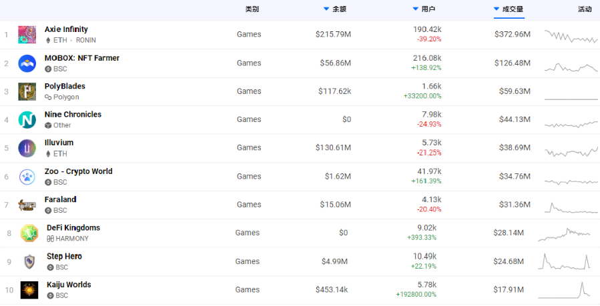
Task: Open the Kaiju Worlds logo icon
Action: tap(29, 291)
